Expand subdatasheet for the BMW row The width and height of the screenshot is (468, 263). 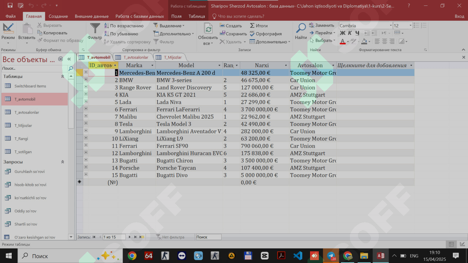pos(86,80)
